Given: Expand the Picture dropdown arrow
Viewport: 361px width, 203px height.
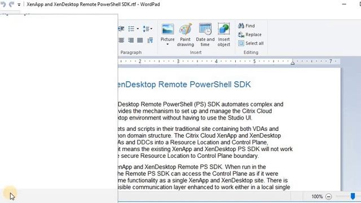Looking at the screenshot, I should point(168,45).
